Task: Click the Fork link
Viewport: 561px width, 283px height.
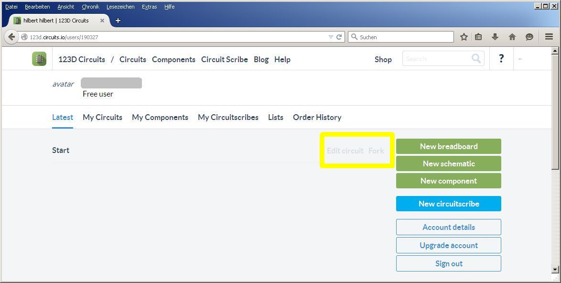Action: (377, 151)
